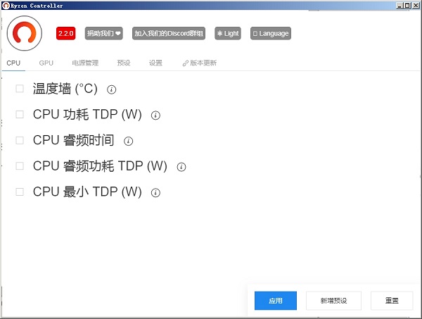This screenshot has width=422, height=319.
Task: Toggle the CPU 睿频功耗 TDP (W) checkbox
Action: coord(20,166)
